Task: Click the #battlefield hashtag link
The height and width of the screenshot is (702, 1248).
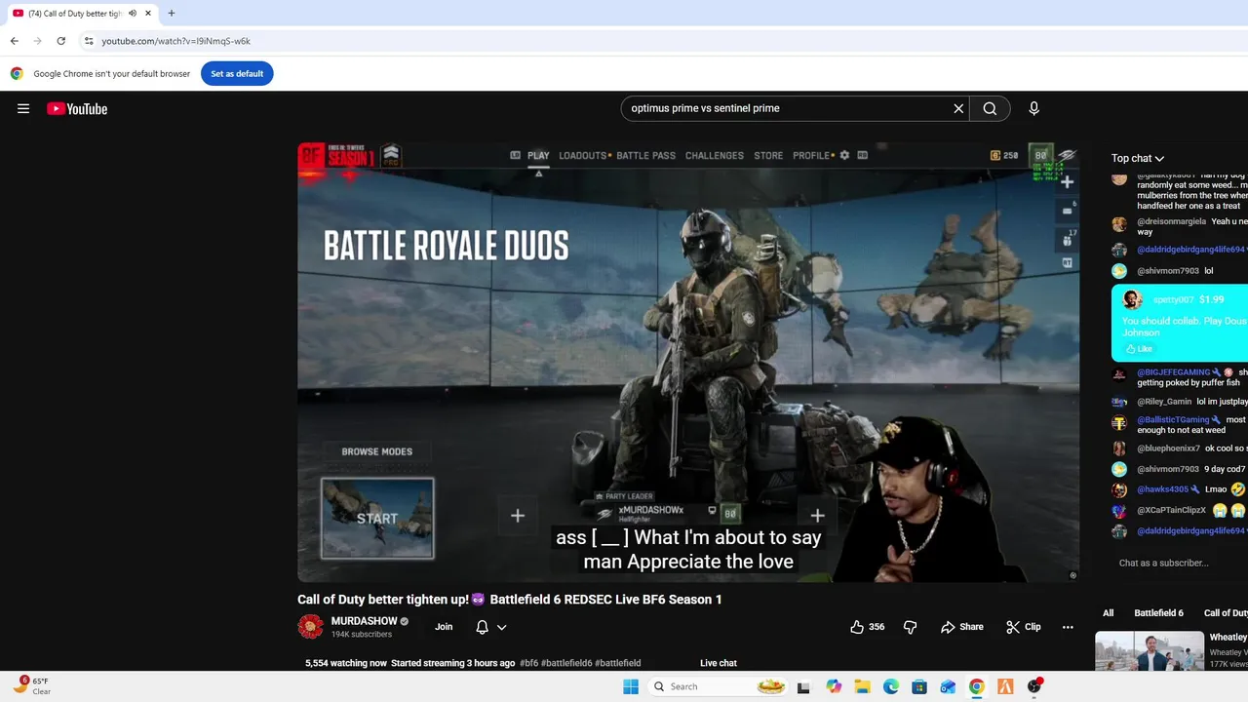Action: pyautogui.click(x=617, y=663)
